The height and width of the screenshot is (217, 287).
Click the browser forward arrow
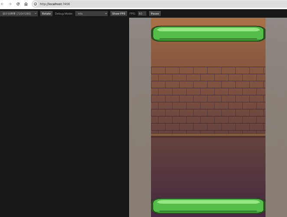click(10, 4)
